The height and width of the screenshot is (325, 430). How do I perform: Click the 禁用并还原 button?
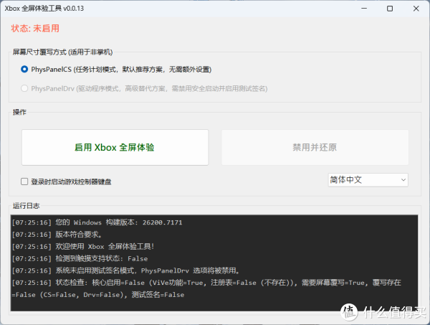click(x=314, y=147)
